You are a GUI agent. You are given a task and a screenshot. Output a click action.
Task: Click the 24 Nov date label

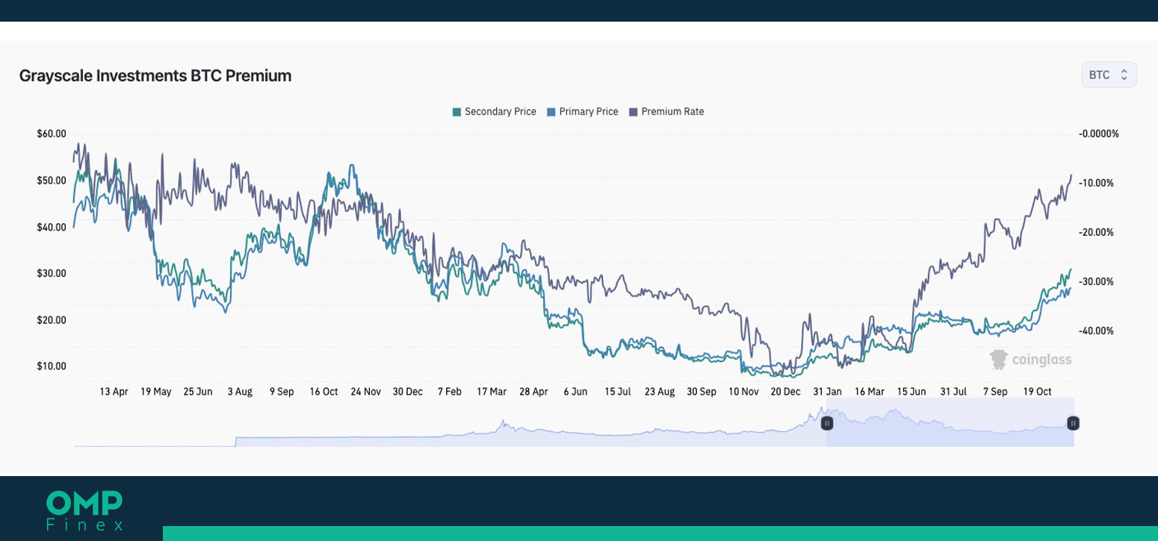(x=366, y=391)
